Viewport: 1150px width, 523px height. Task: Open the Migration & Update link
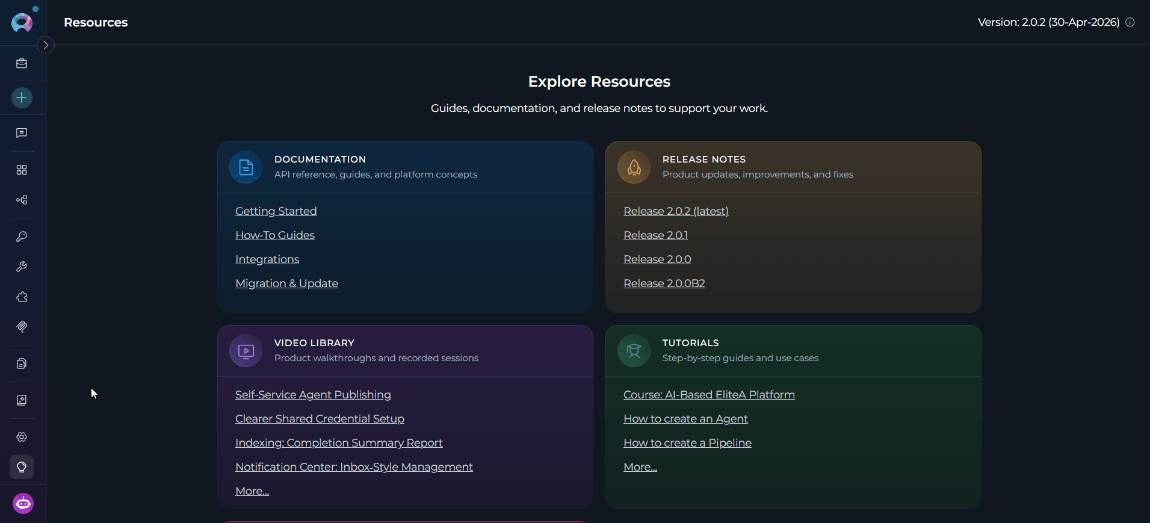286,283
